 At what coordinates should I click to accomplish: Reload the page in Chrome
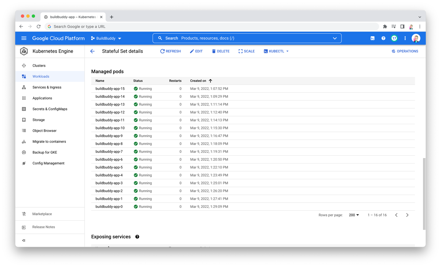[x=39, y=26]
